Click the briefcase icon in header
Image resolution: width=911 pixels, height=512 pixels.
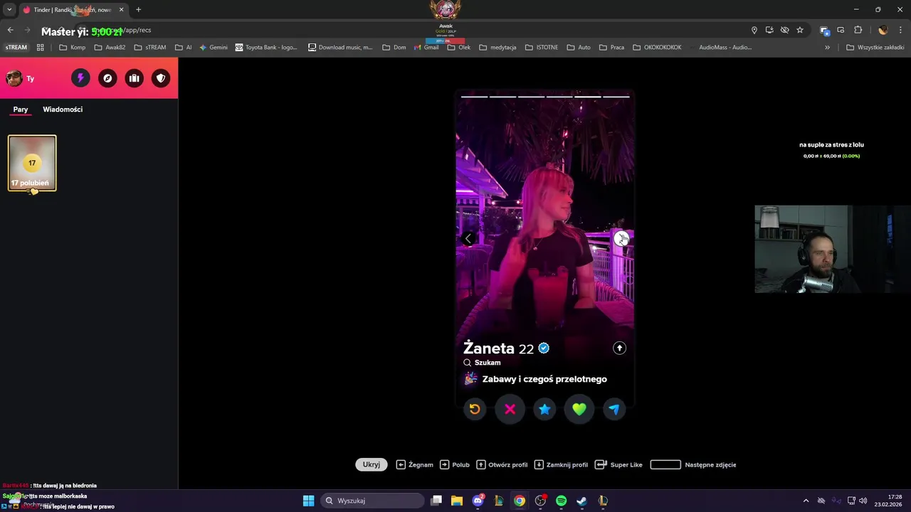(x=135, y=78)
